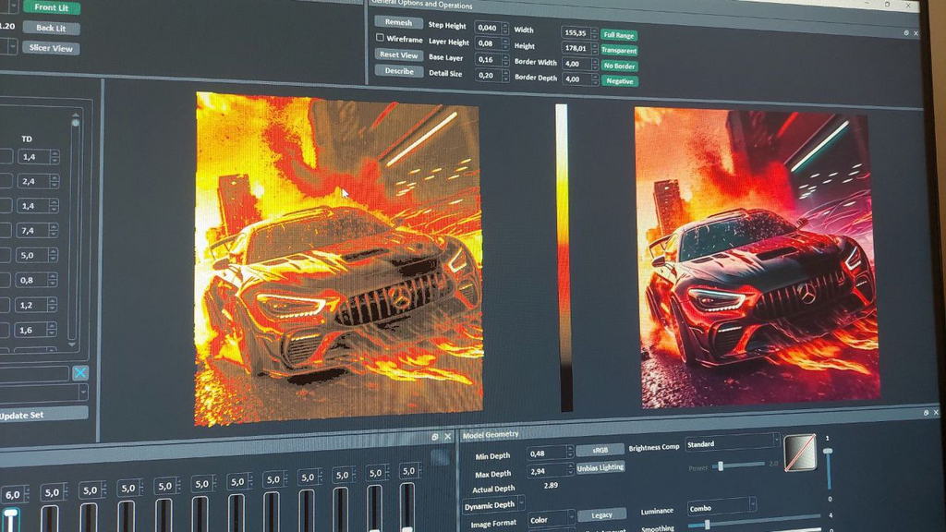The image size is (946, 532).
Task: Open the Image Format Color dropdown
Action: 552,519
